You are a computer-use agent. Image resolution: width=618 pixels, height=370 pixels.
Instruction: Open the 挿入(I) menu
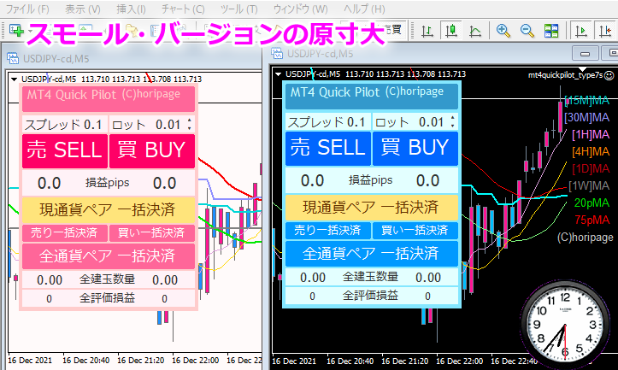[131, 9]
